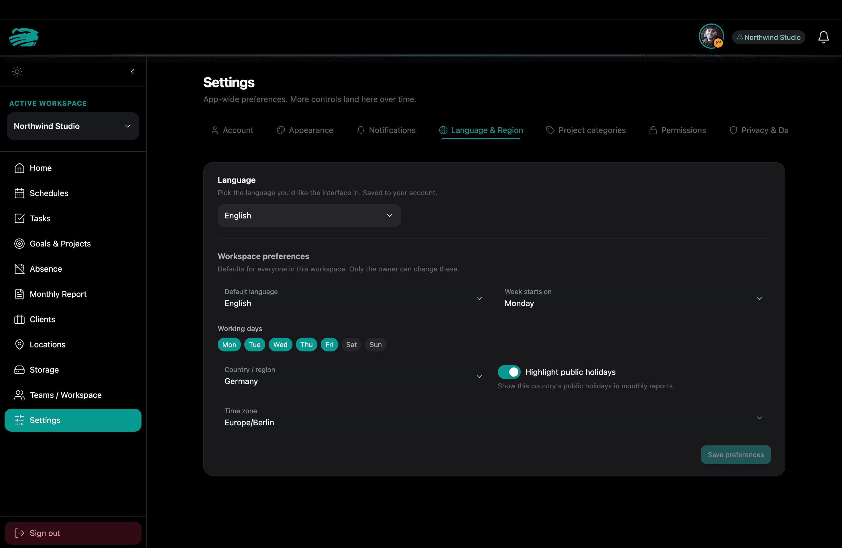This screenshot has width=842, height=548.
Task: Open the Locations page
Action: [73, 345]
